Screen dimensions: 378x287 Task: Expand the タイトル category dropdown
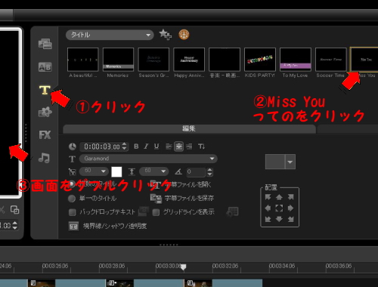[x=110, y=35]
